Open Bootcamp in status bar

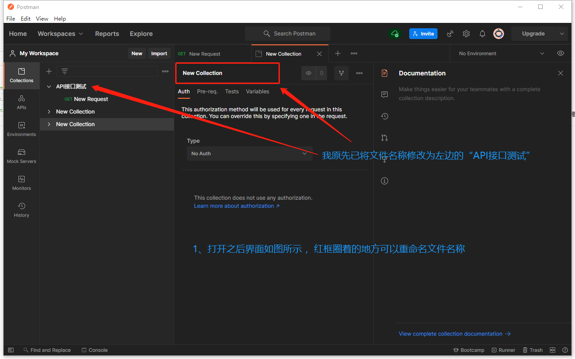469,350
